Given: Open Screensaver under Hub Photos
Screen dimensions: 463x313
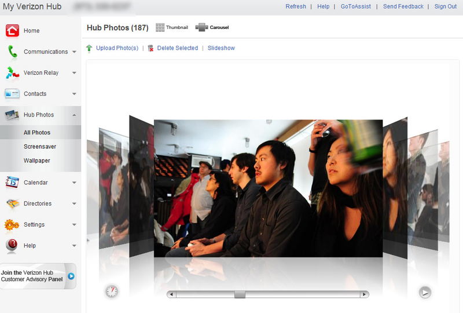Looking at the screenshot, I should point(40,147).
